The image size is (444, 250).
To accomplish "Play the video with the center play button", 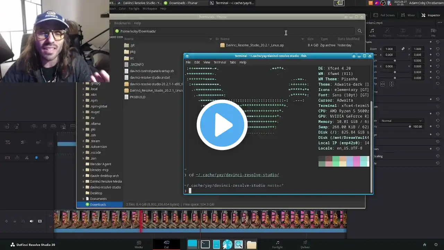I will 222,125.
